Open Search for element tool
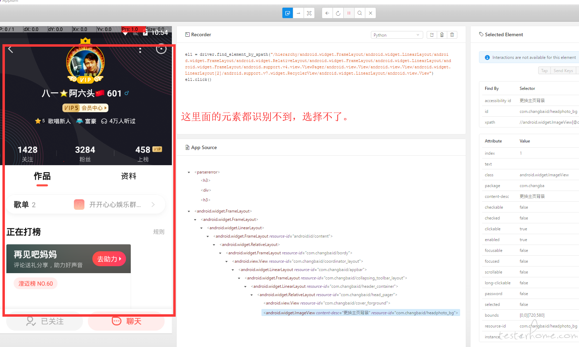 tap(359, 13)
